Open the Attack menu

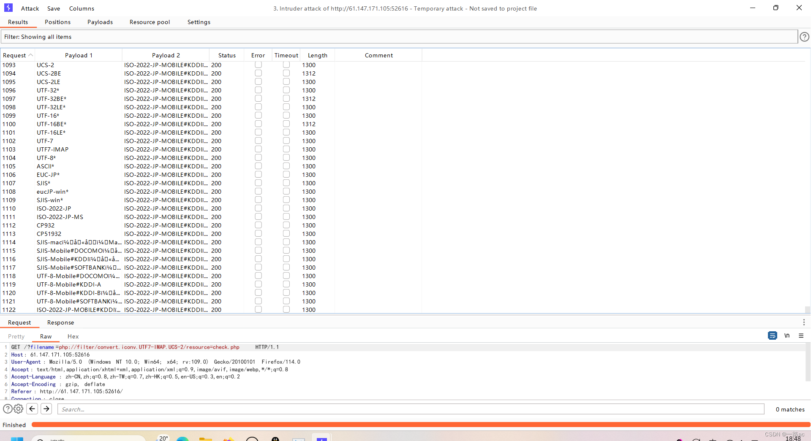point(30,8)
